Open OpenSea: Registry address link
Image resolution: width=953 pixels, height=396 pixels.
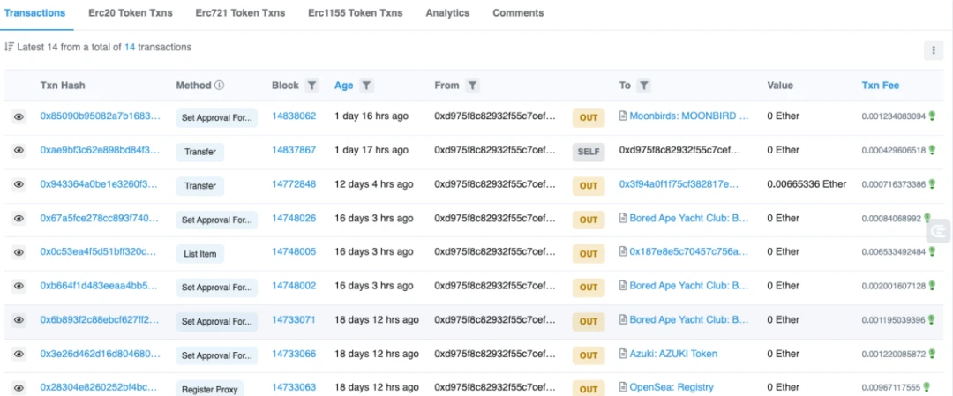[672, 387]
